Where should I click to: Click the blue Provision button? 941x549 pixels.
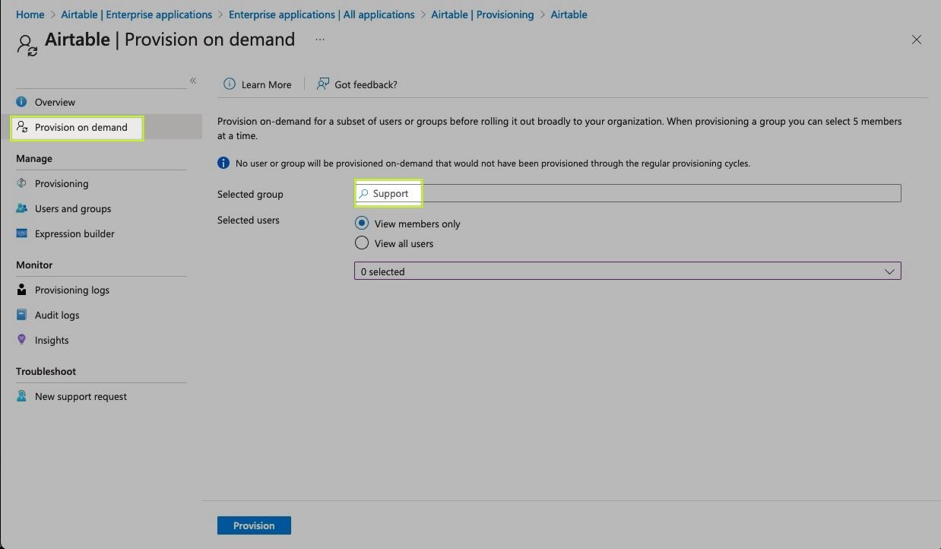click(x=254, y=525)
